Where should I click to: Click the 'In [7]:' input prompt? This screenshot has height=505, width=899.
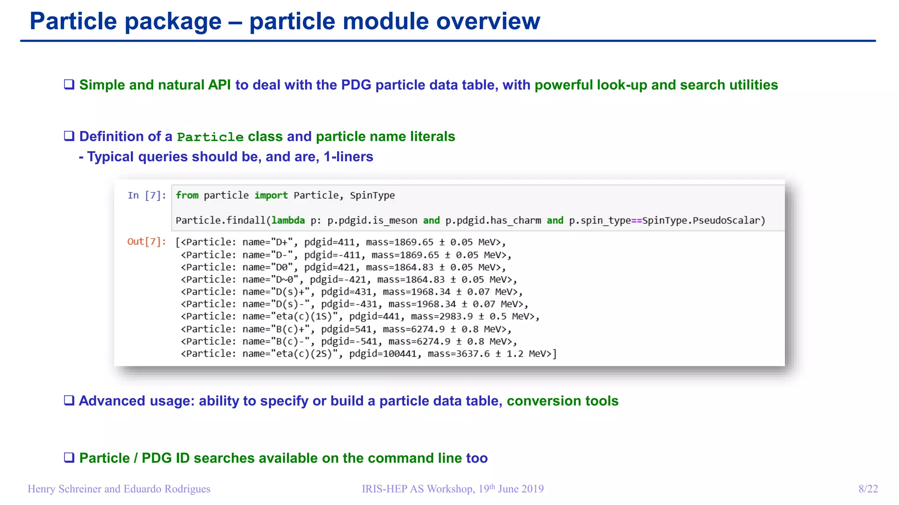click(147, 196)
